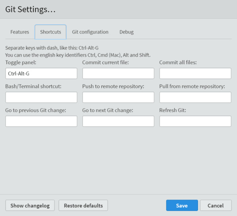Click the English key identifiers hint line

(78, 55)
